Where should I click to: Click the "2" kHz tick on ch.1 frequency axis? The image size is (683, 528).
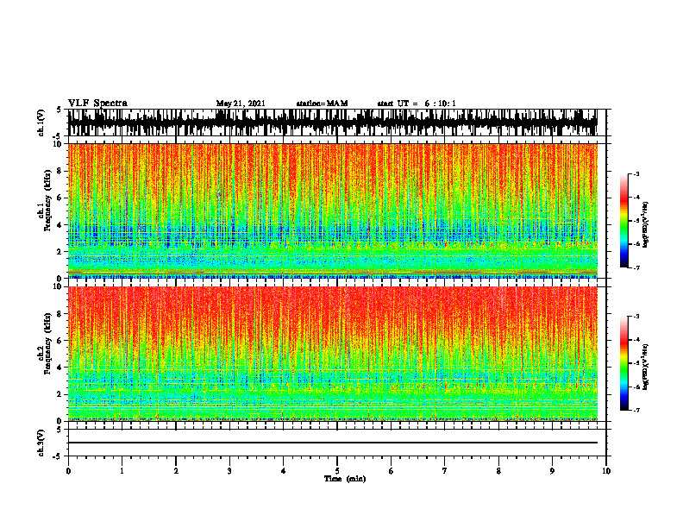(x=60, y=251)
